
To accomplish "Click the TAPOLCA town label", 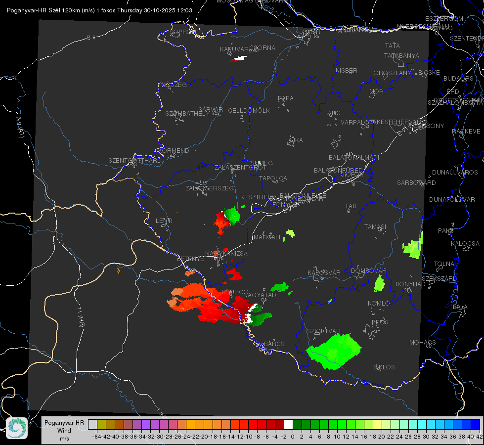I will [x=273, y=178].
